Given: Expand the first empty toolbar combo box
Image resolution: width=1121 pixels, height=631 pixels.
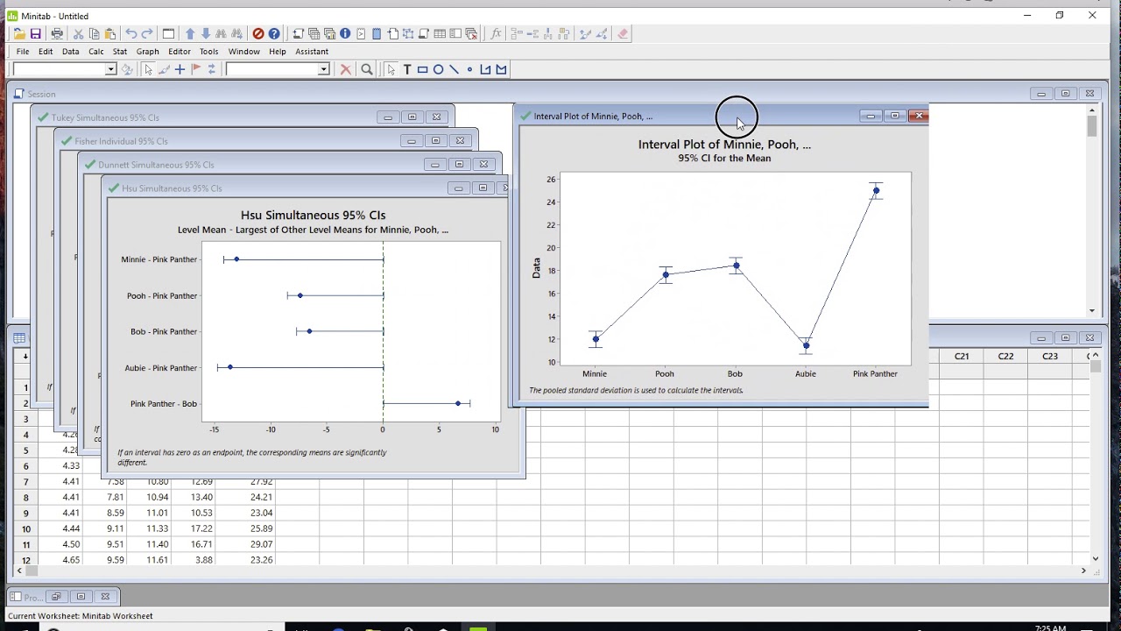Looking at the screenshot, I should coord(110,69).
